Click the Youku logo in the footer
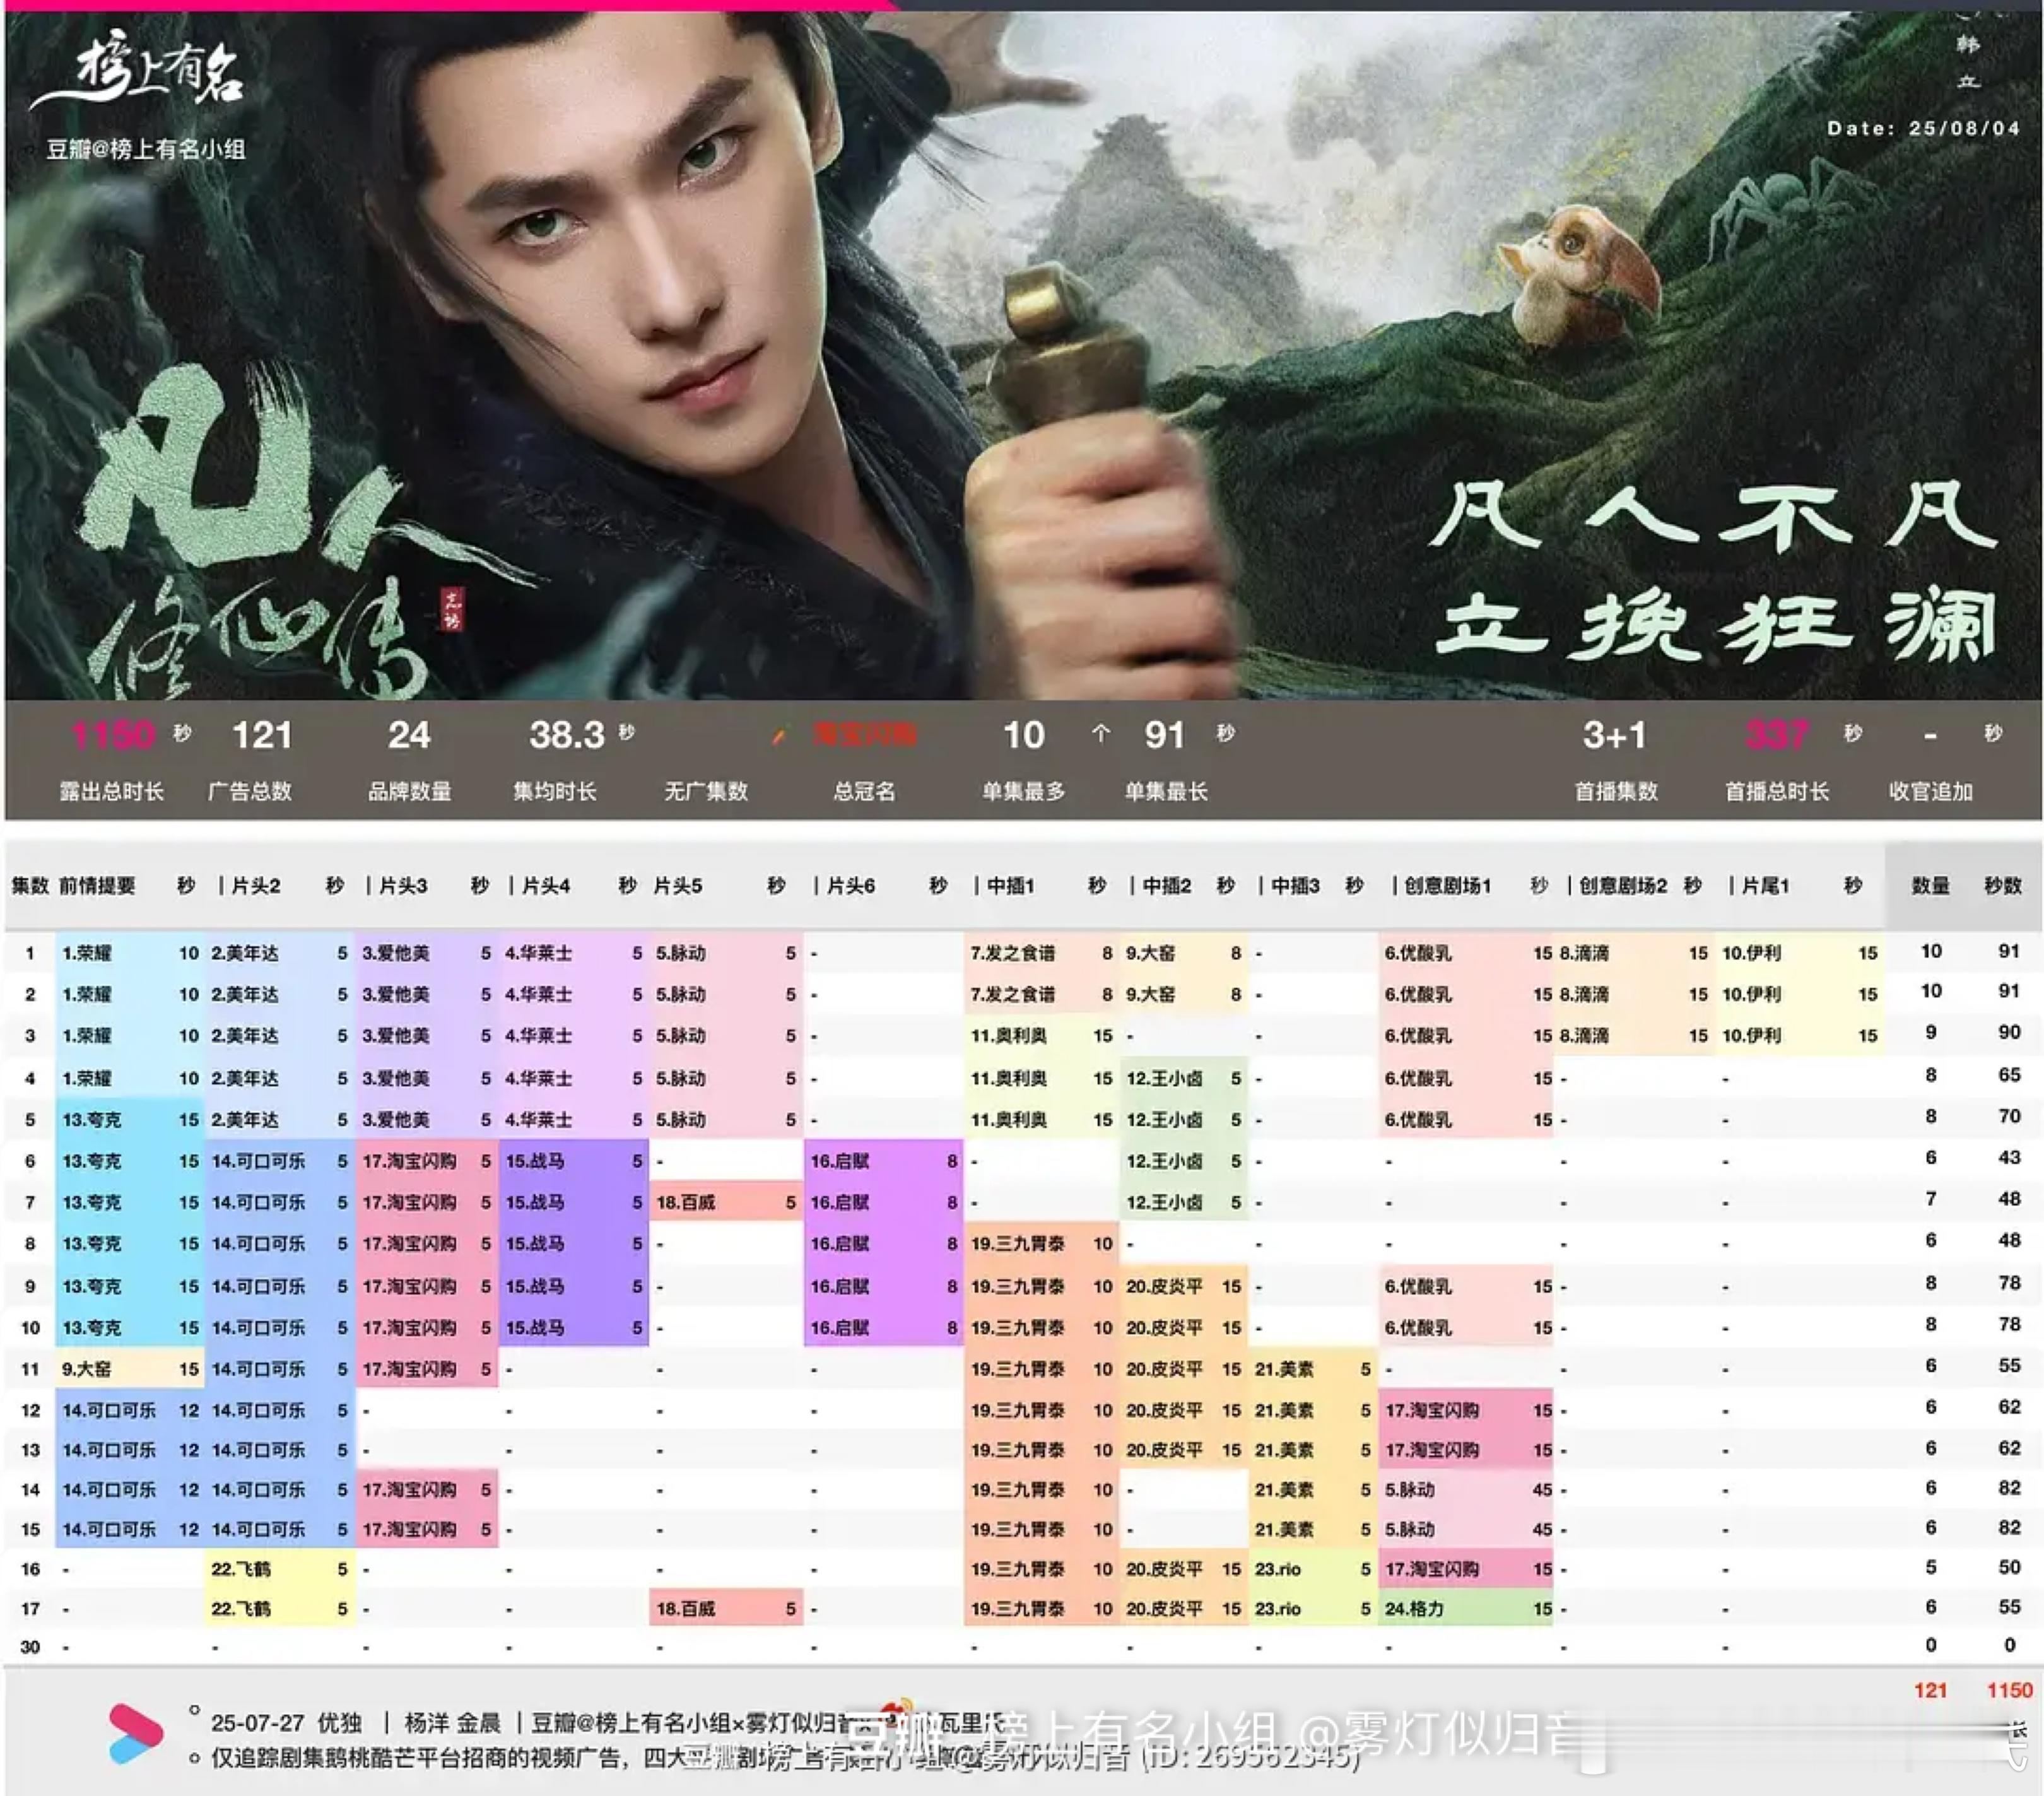This screenshot has height=1796, width=2044. click(x=135, y=1735)
